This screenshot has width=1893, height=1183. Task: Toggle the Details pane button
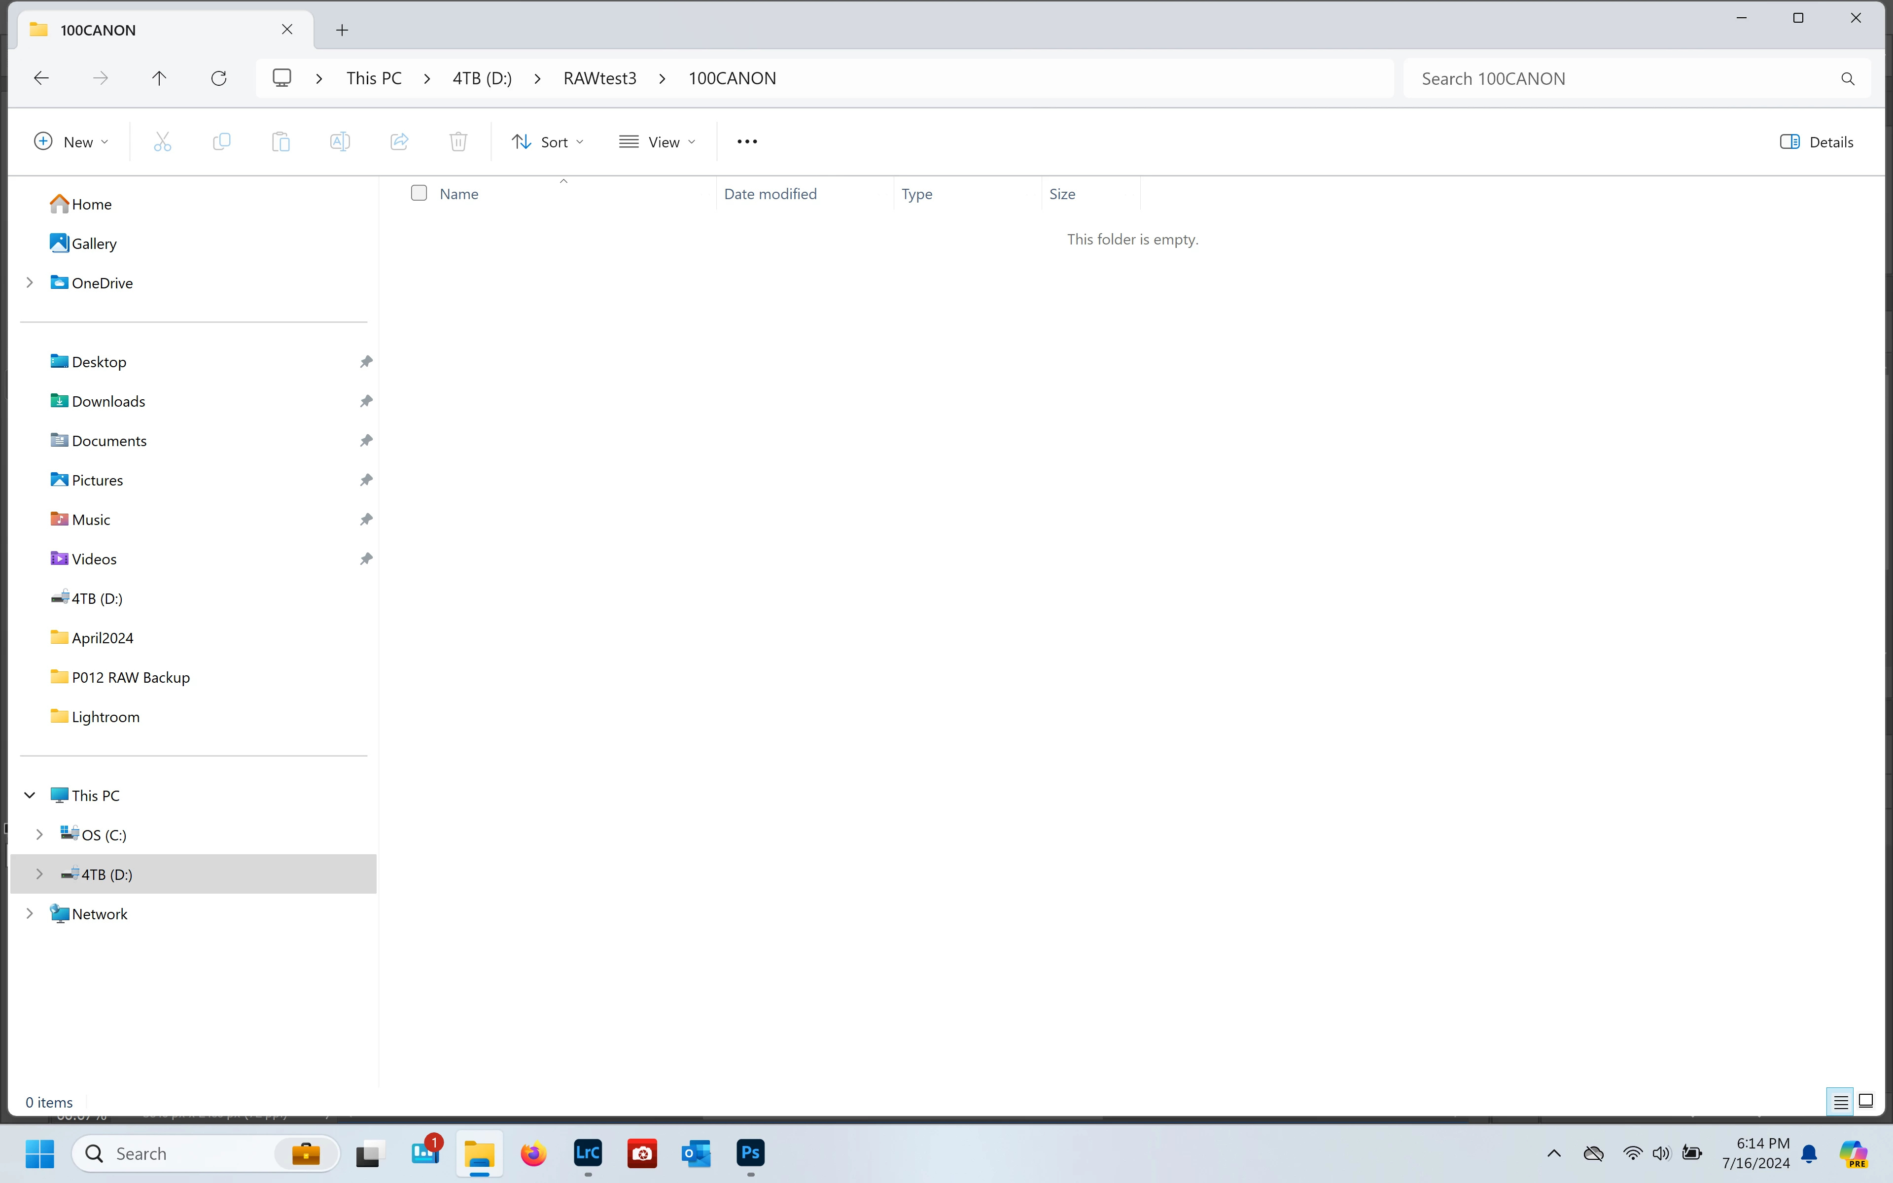pyautogui.click(x=1816, y=141)
